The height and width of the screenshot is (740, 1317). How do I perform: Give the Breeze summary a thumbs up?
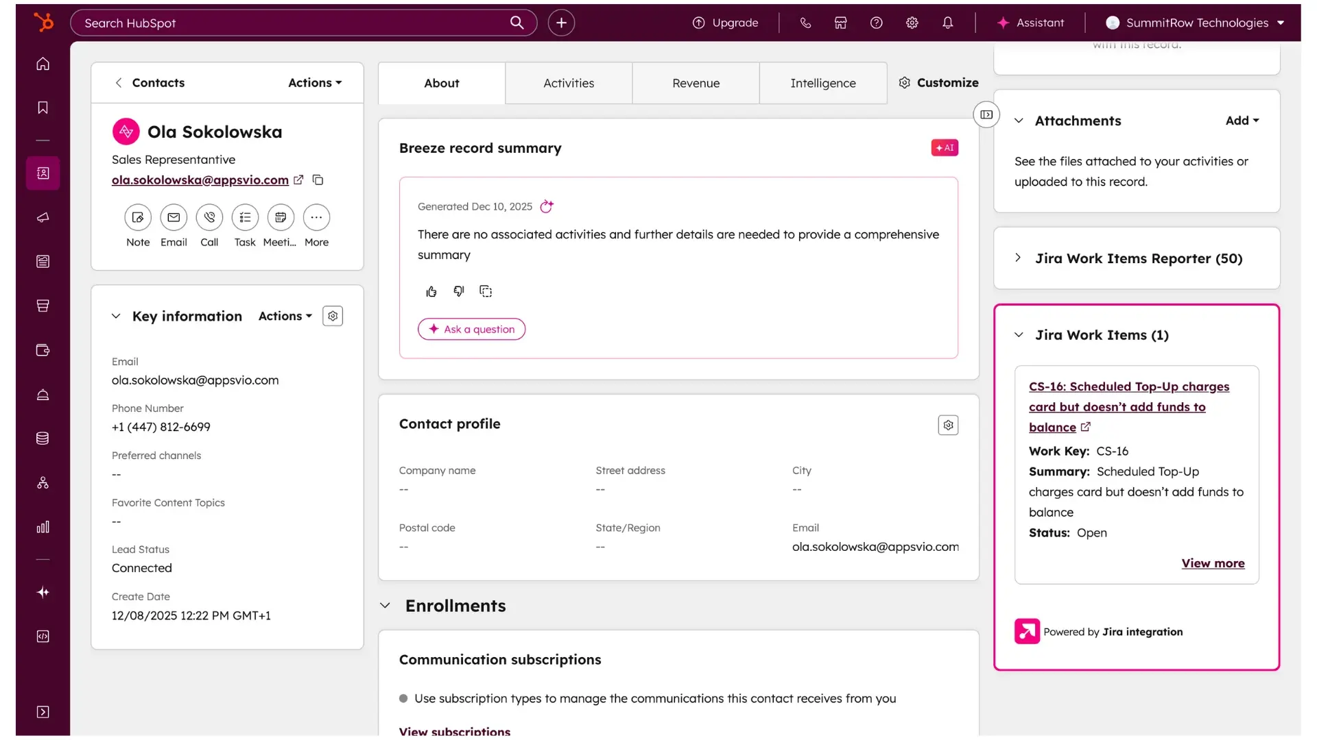click(x=431, y=291)
